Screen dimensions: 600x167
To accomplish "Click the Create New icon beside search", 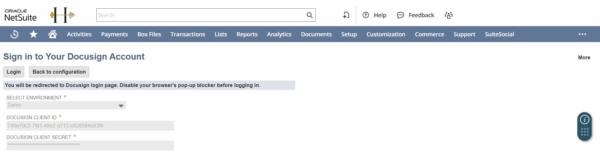I will point(346,15).
